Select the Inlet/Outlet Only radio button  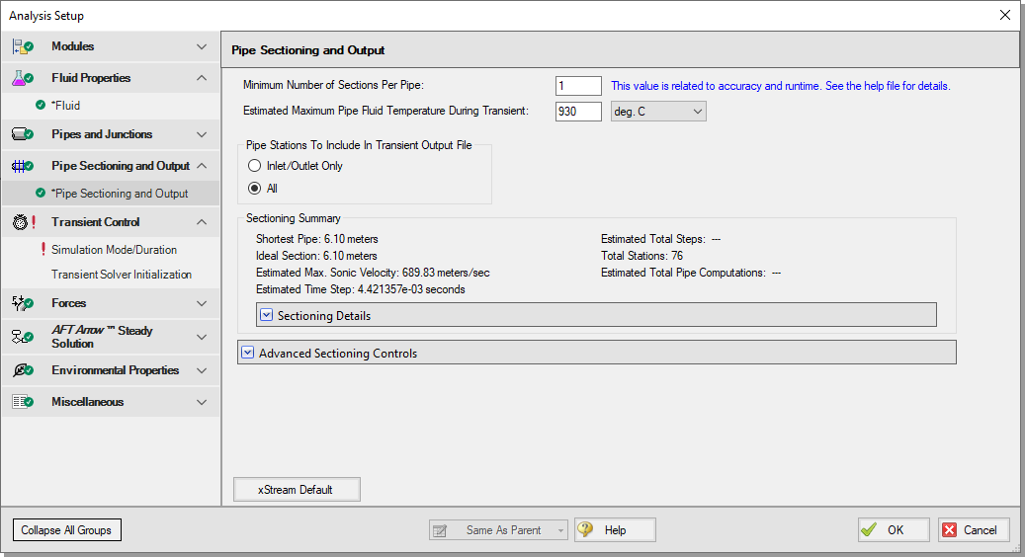pos(255,166)
